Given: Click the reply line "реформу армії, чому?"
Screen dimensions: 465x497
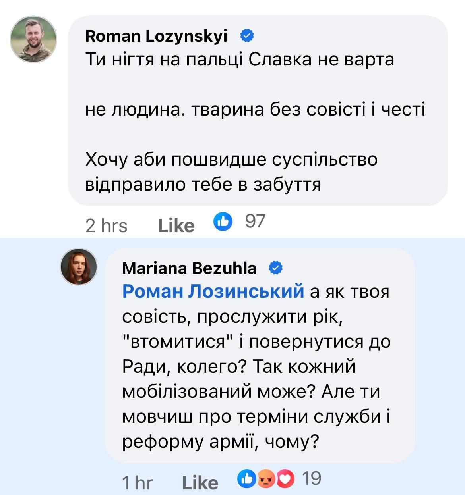Looking at the screenshot, I should (221, 441).
